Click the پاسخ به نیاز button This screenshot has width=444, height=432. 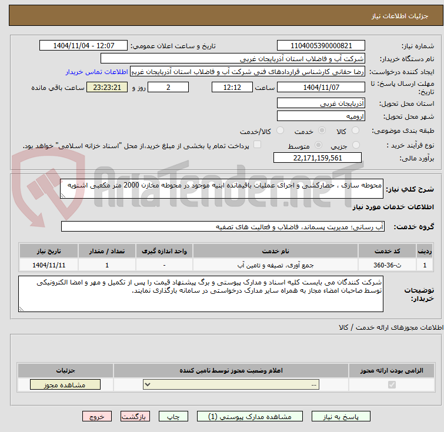coord(340,417)
